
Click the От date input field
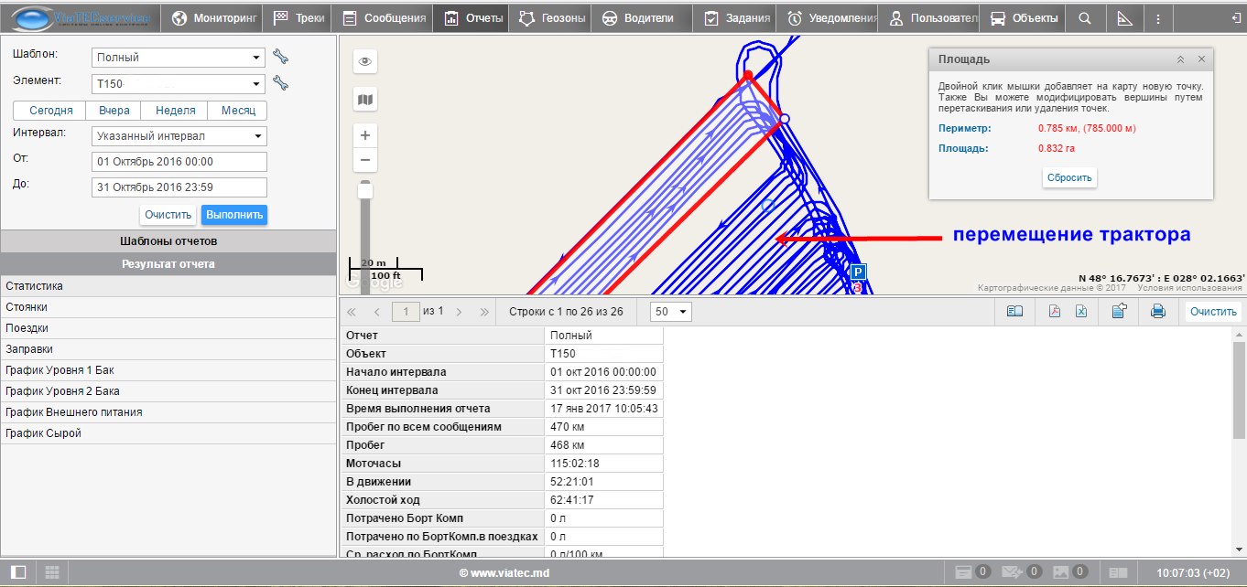pos(179,162)
